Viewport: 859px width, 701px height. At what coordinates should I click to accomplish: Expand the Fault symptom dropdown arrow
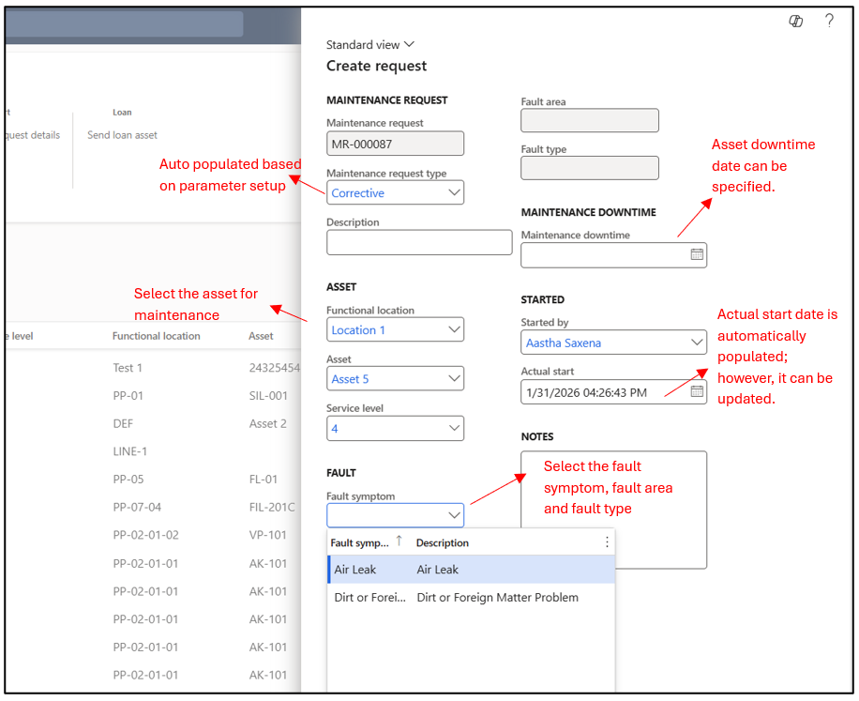click(454, 515)
